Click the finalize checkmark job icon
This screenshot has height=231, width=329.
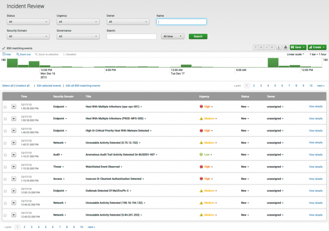266,47
